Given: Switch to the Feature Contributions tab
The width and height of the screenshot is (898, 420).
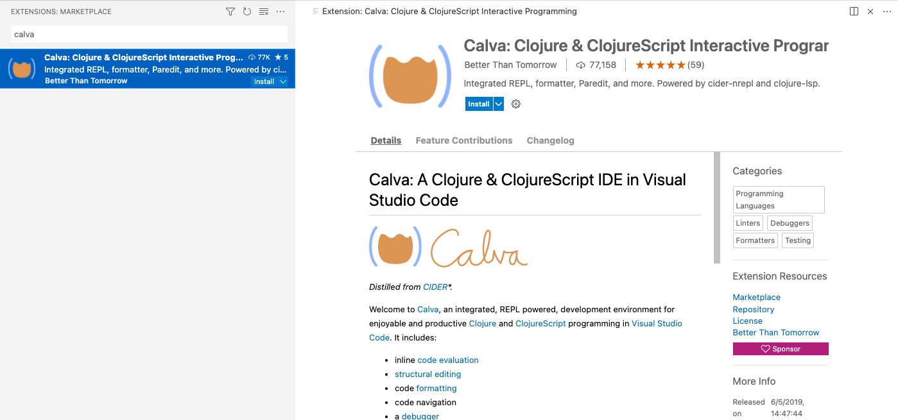Looking at the screenshot, I should coord(464,140).
